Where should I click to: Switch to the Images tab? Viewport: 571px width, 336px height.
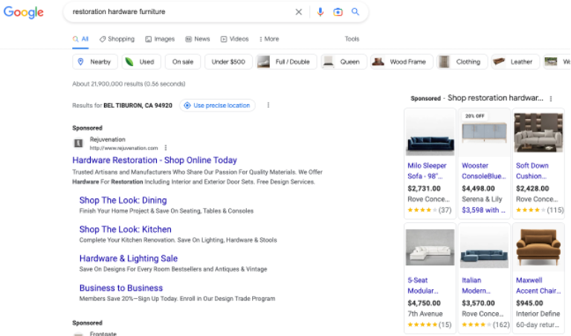[x=160, y=39]
